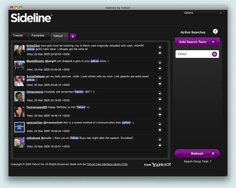Click Add Search Term button
Viewport: 236px width, 188px height.
point(197,42)
